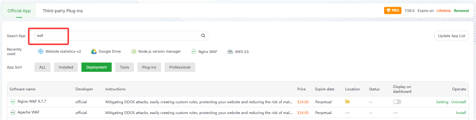Open Nginx WAF Setting link
The height and width of the screenshot is (120, 476).
pyautogui.click(x=442, y=102)
